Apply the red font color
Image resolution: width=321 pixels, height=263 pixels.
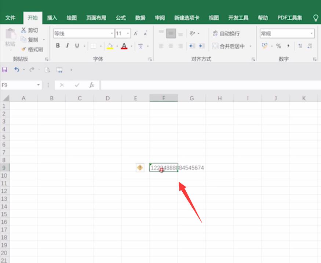[x=124, y=46]
